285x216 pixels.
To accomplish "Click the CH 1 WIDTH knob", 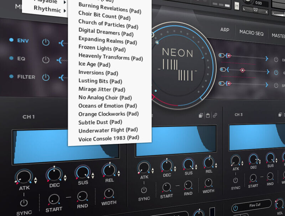I will [109, 193].
